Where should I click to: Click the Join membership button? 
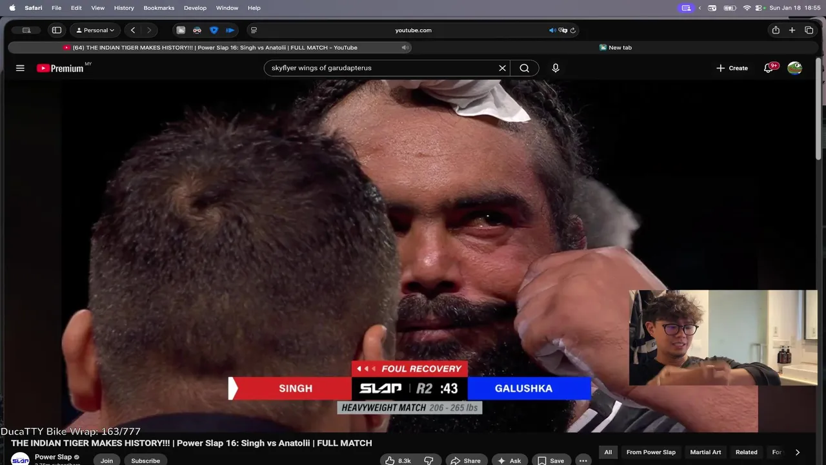[106, 460]
